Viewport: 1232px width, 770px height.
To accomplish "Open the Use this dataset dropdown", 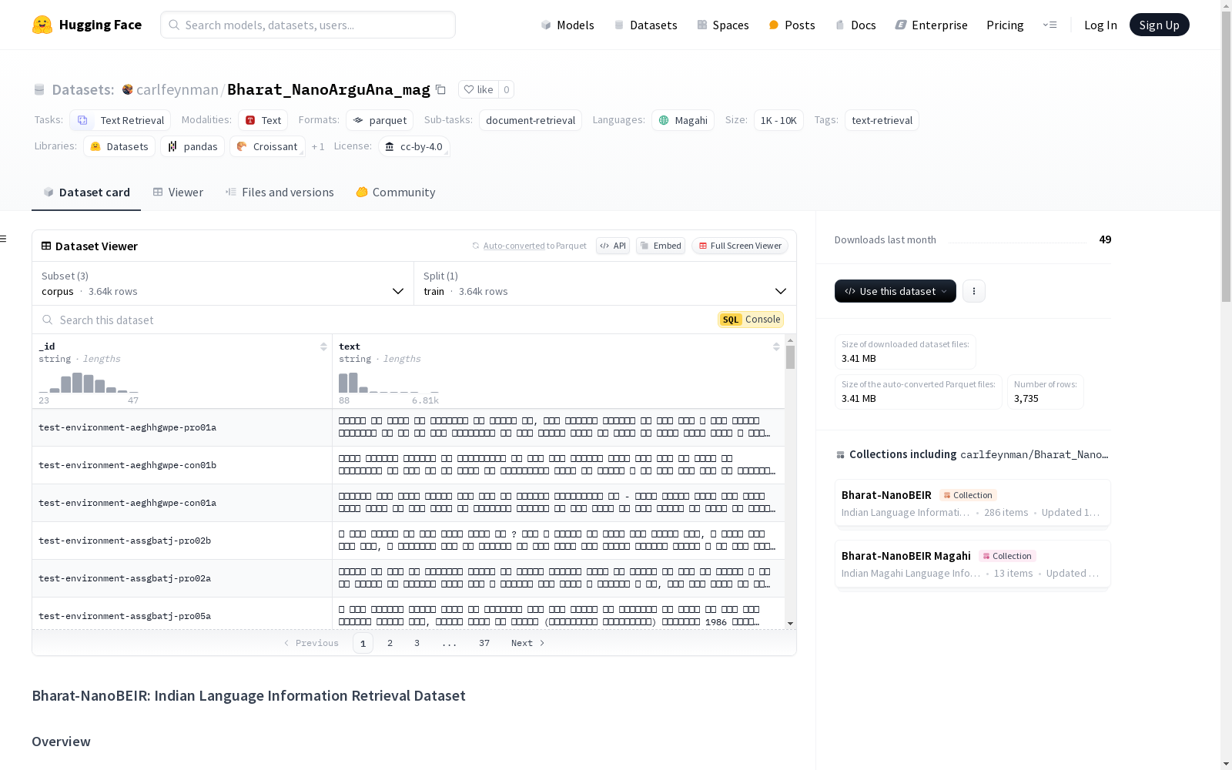I will coord(896,291).
